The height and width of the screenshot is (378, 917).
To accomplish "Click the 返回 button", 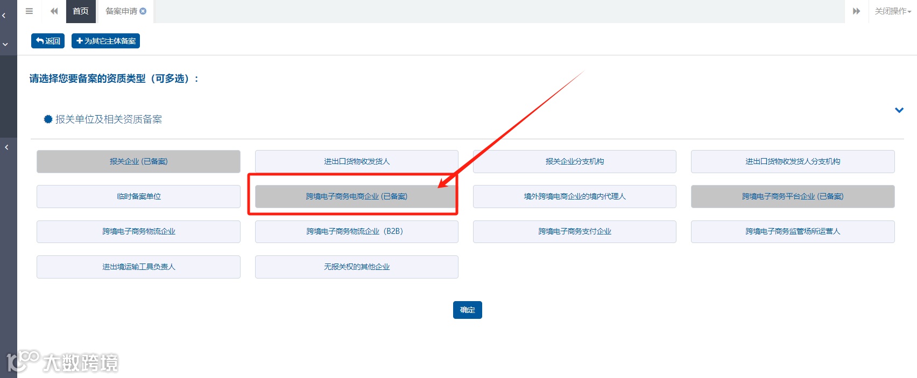I will pyautogui.click(x=48, y=41).
